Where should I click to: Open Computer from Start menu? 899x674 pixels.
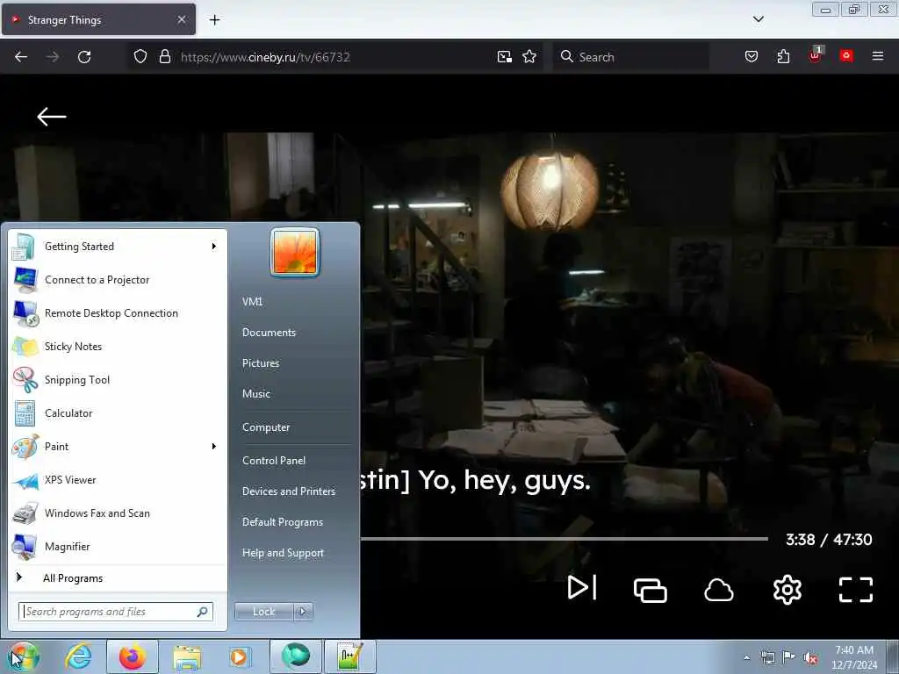click(x=266, y=427)
